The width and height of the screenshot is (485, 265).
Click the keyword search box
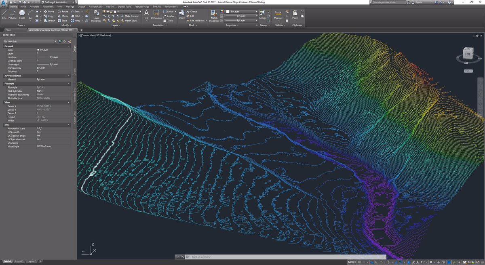[x=388, y=2]
